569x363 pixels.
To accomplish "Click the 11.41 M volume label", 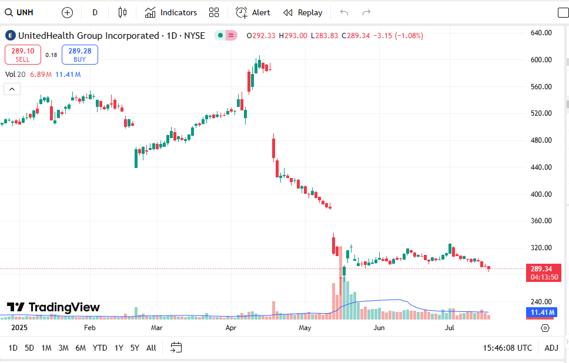I will coord(542,312).
